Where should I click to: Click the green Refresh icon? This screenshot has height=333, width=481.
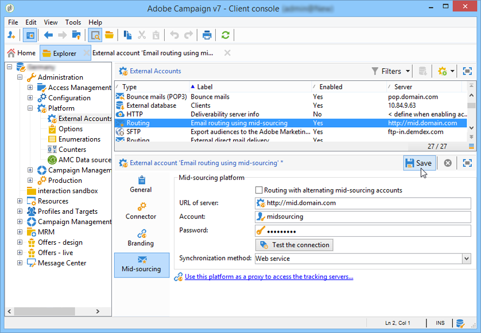226,35
